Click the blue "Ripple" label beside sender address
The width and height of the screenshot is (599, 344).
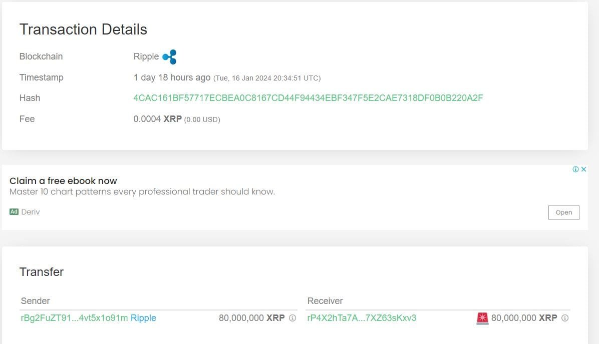click(x=144, y=318)
